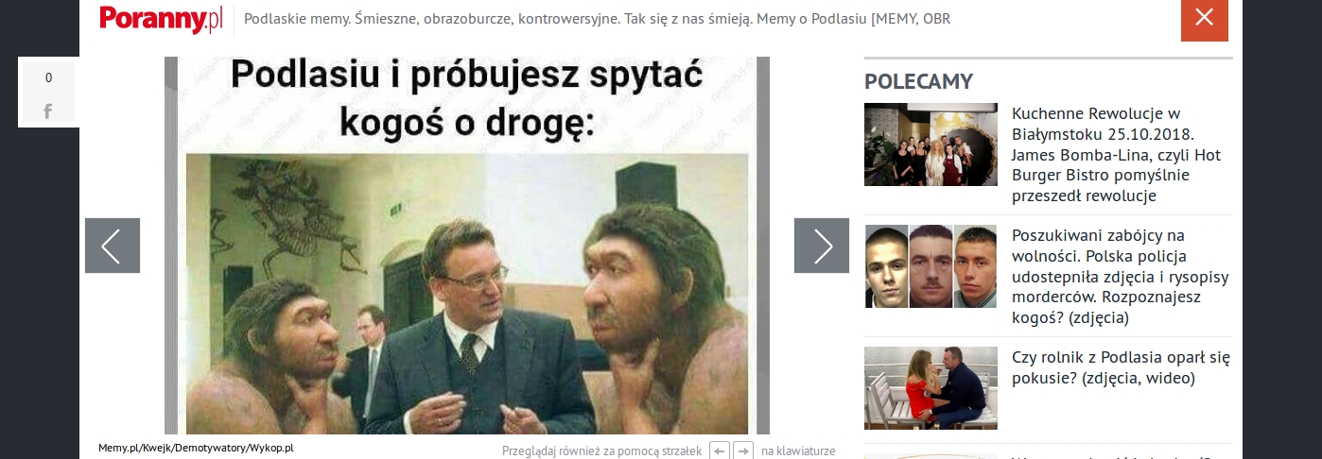The width and height of the screenshot is (1322, 459).
Task: Advance to the next meme with right arrow
Action: click(x=822, y=246)
